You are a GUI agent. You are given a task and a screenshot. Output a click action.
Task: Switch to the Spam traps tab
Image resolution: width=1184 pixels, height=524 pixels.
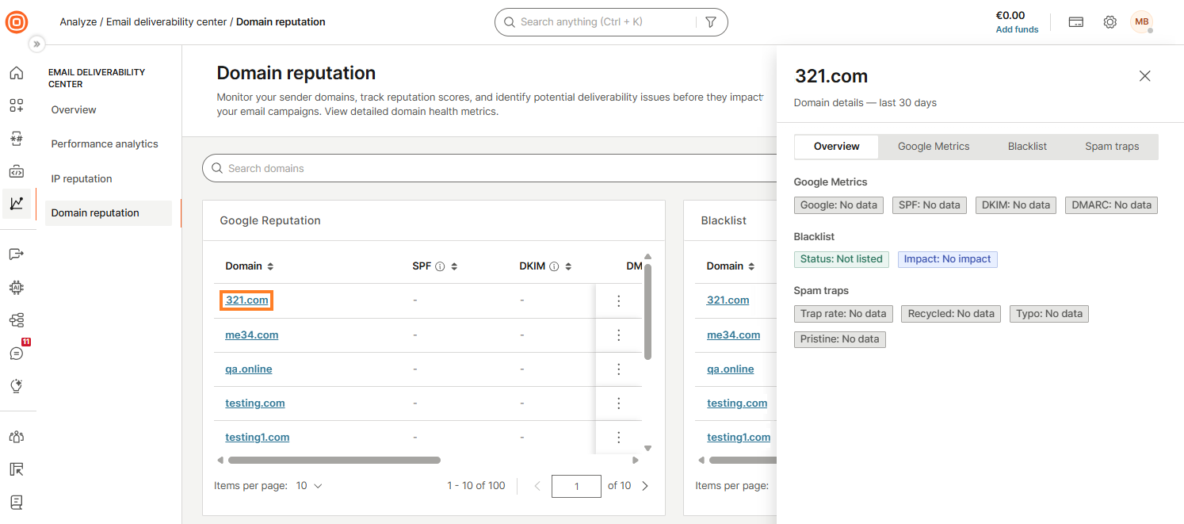click(x=1112, y=147)
